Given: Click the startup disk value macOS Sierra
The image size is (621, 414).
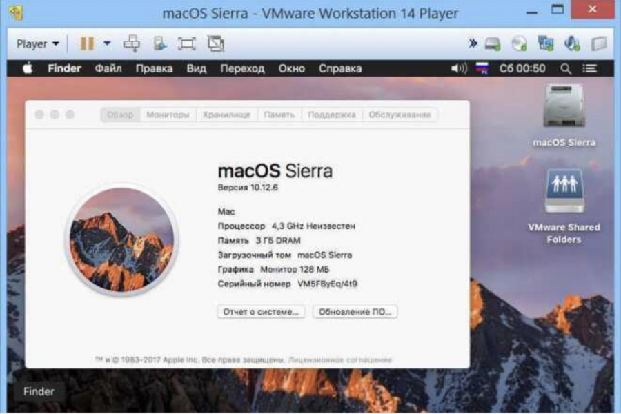Looking at the screenshot, I should tap(325, 255).
